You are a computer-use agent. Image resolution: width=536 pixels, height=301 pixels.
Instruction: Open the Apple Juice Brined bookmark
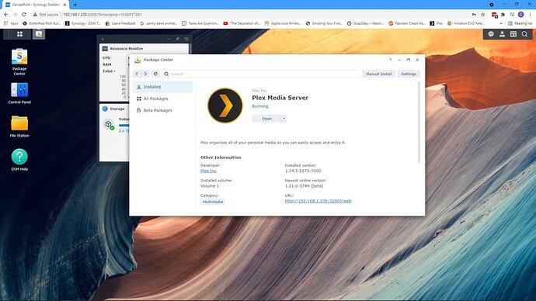tap(283, 23)
